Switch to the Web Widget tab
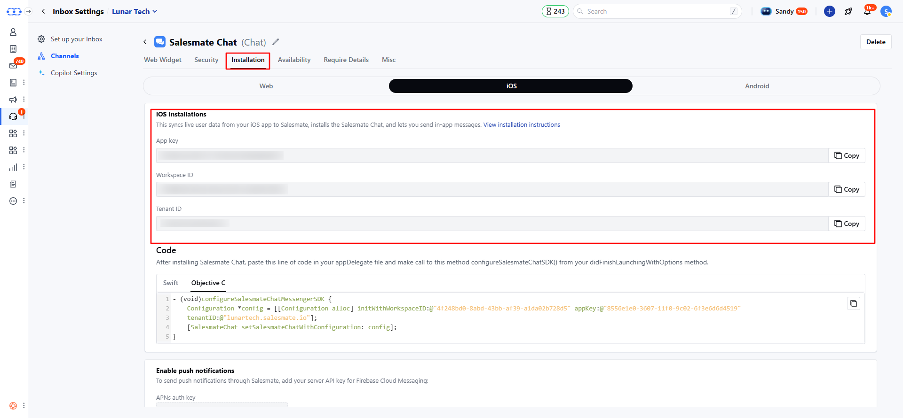 (x=163, y=60)
